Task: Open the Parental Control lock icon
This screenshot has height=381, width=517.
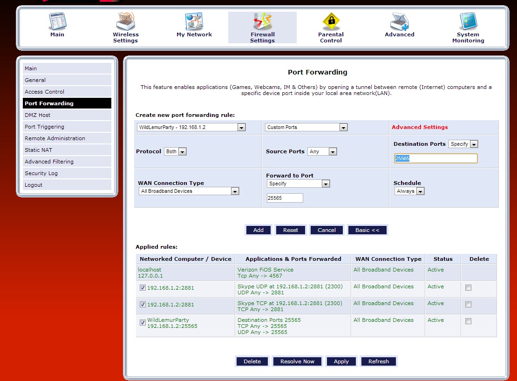Action: pyautogui.click(x=331, y=21)
